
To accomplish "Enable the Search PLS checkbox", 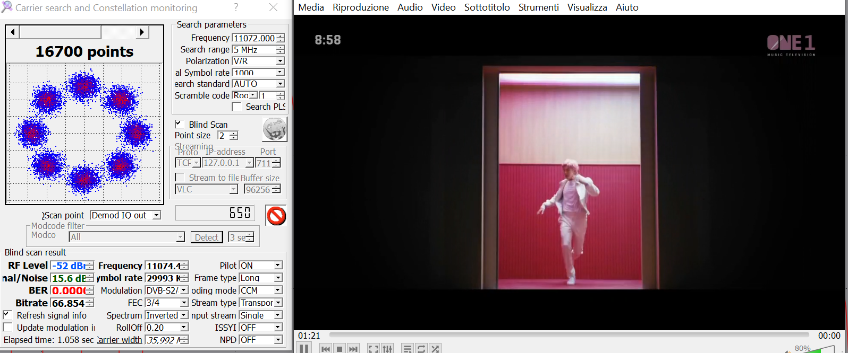I will pyautogui.click(x=236, y=107).
